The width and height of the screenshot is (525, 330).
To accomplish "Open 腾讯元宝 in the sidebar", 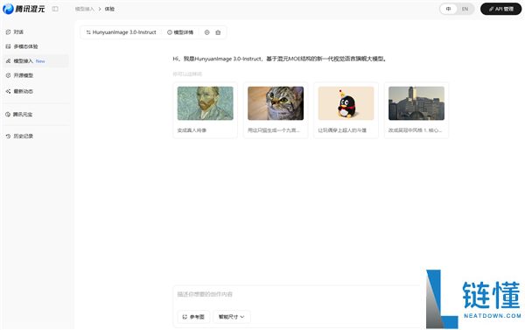I will [19, 115].
